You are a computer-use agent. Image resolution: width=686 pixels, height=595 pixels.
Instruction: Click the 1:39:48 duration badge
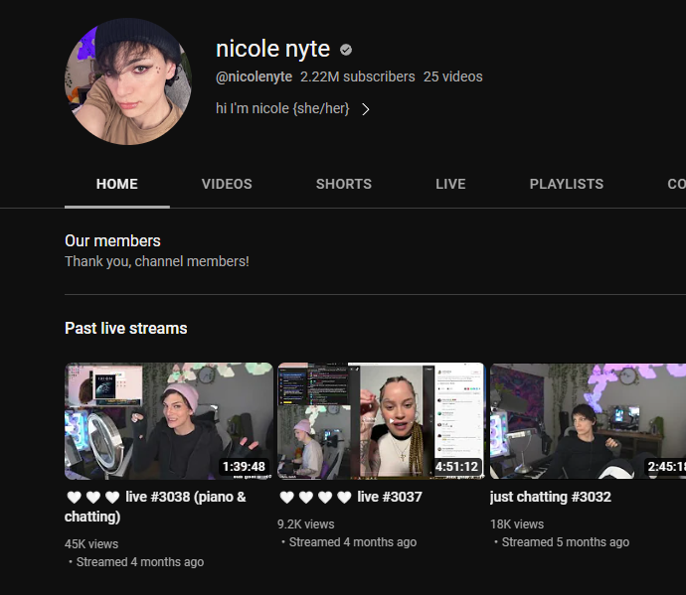coord(244,467)
